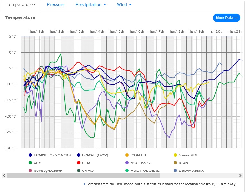
Task: Click the GEM red legend marker
Action: pyautogui.click(x=79, y=163)
